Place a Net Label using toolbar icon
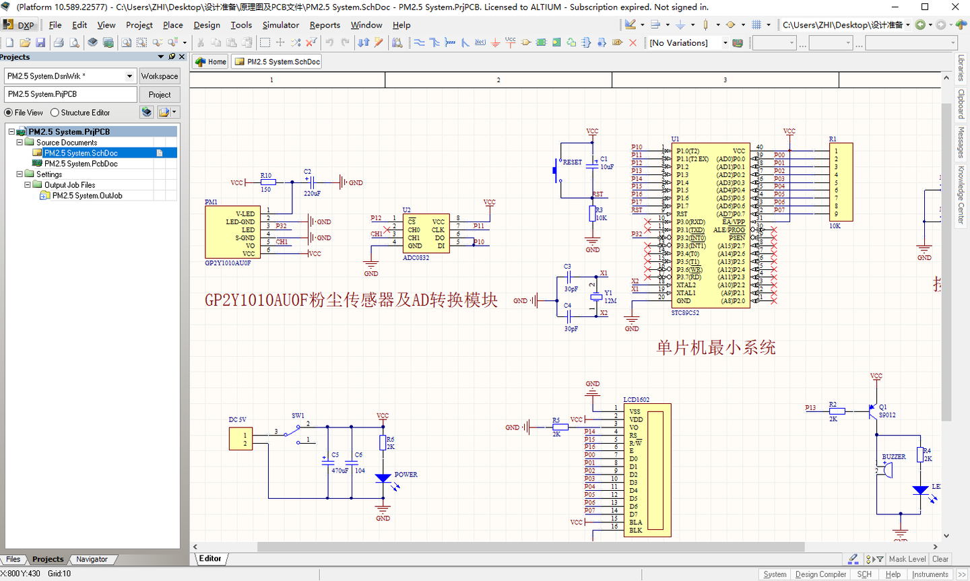The width and height of the screenshot is (970, 581). tap(480, 42)
